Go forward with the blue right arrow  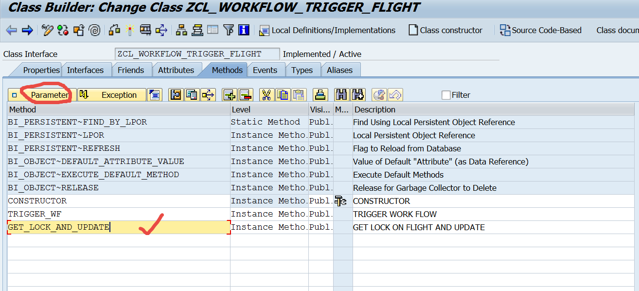tap(28, 30)
